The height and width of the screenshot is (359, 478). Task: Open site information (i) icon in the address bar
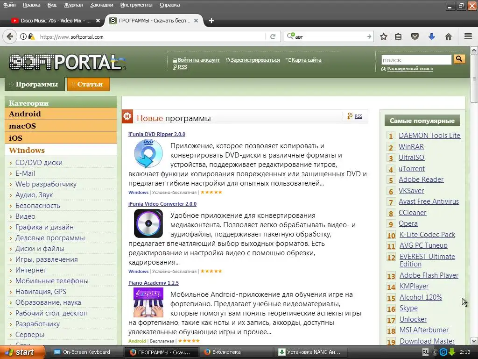pyautogui.click(x=23, y=36)
